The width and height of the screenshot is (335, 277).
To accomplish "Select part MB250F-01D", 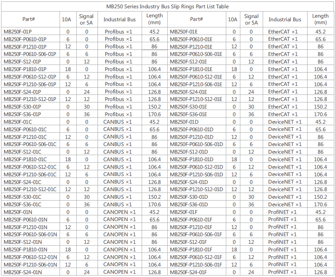I will [x=184, y=122].
